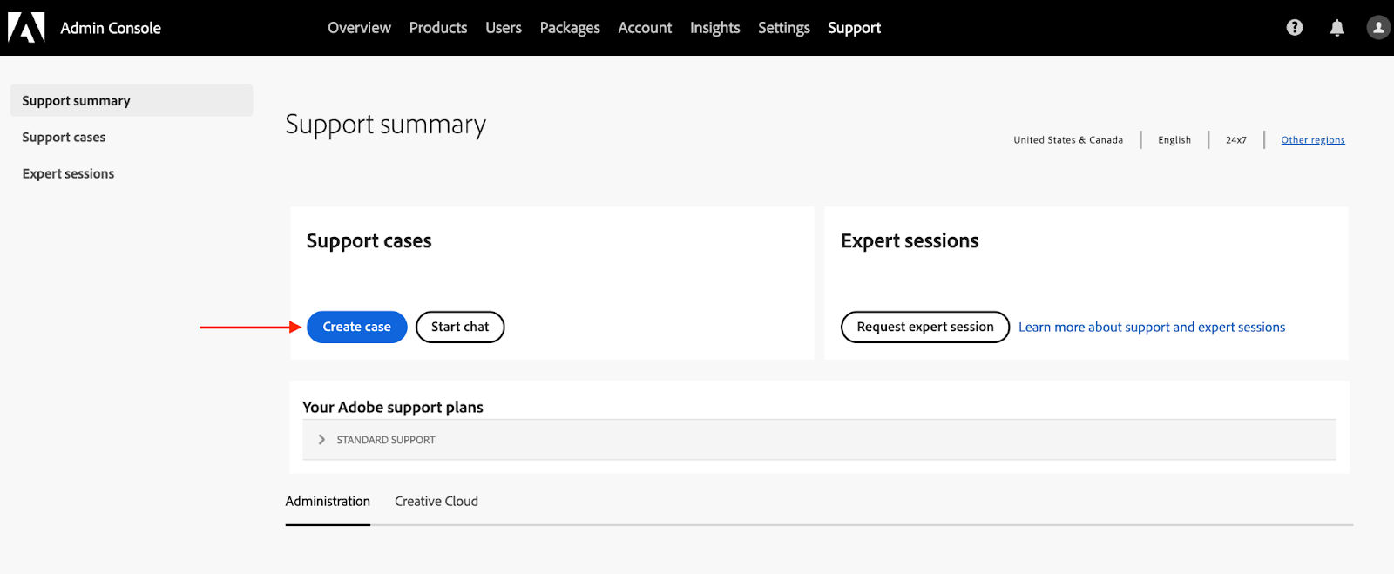This screenshot has height=574, width=1394.
Task: Open the Settings menu
Action: tap(784, 28)
